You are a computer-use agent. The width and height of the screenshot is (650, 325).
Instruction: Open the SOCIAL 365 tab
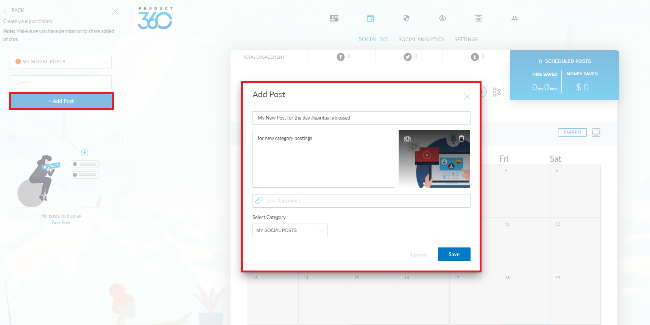(374, 39)
